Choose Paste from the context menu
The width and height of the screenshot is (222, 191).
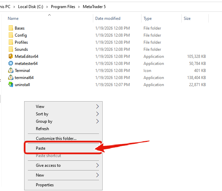(x=63, y=148)
